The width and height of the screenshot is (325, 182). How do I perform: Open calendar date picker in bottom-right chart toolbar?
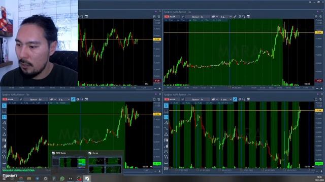click(248, 99)
